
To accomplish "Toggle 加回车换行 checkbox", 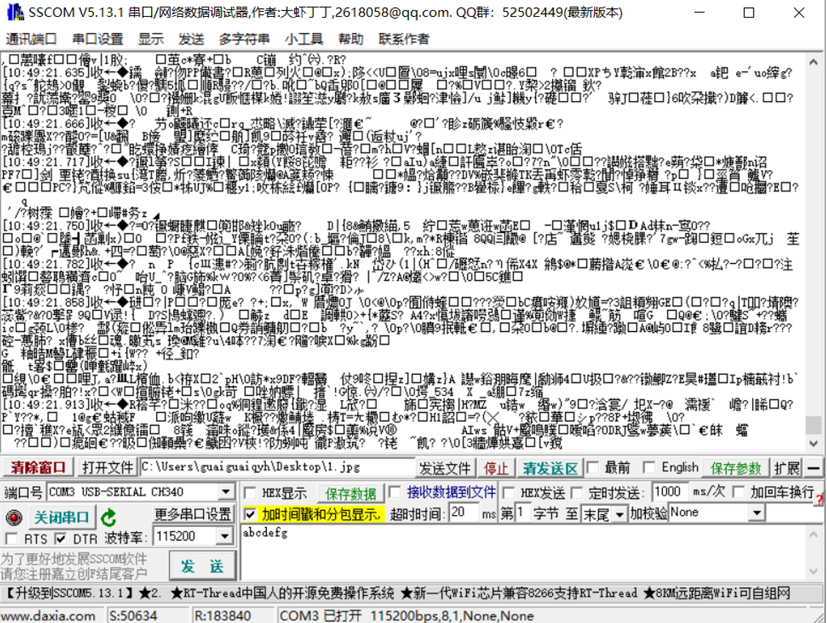I will pos(739,493).
